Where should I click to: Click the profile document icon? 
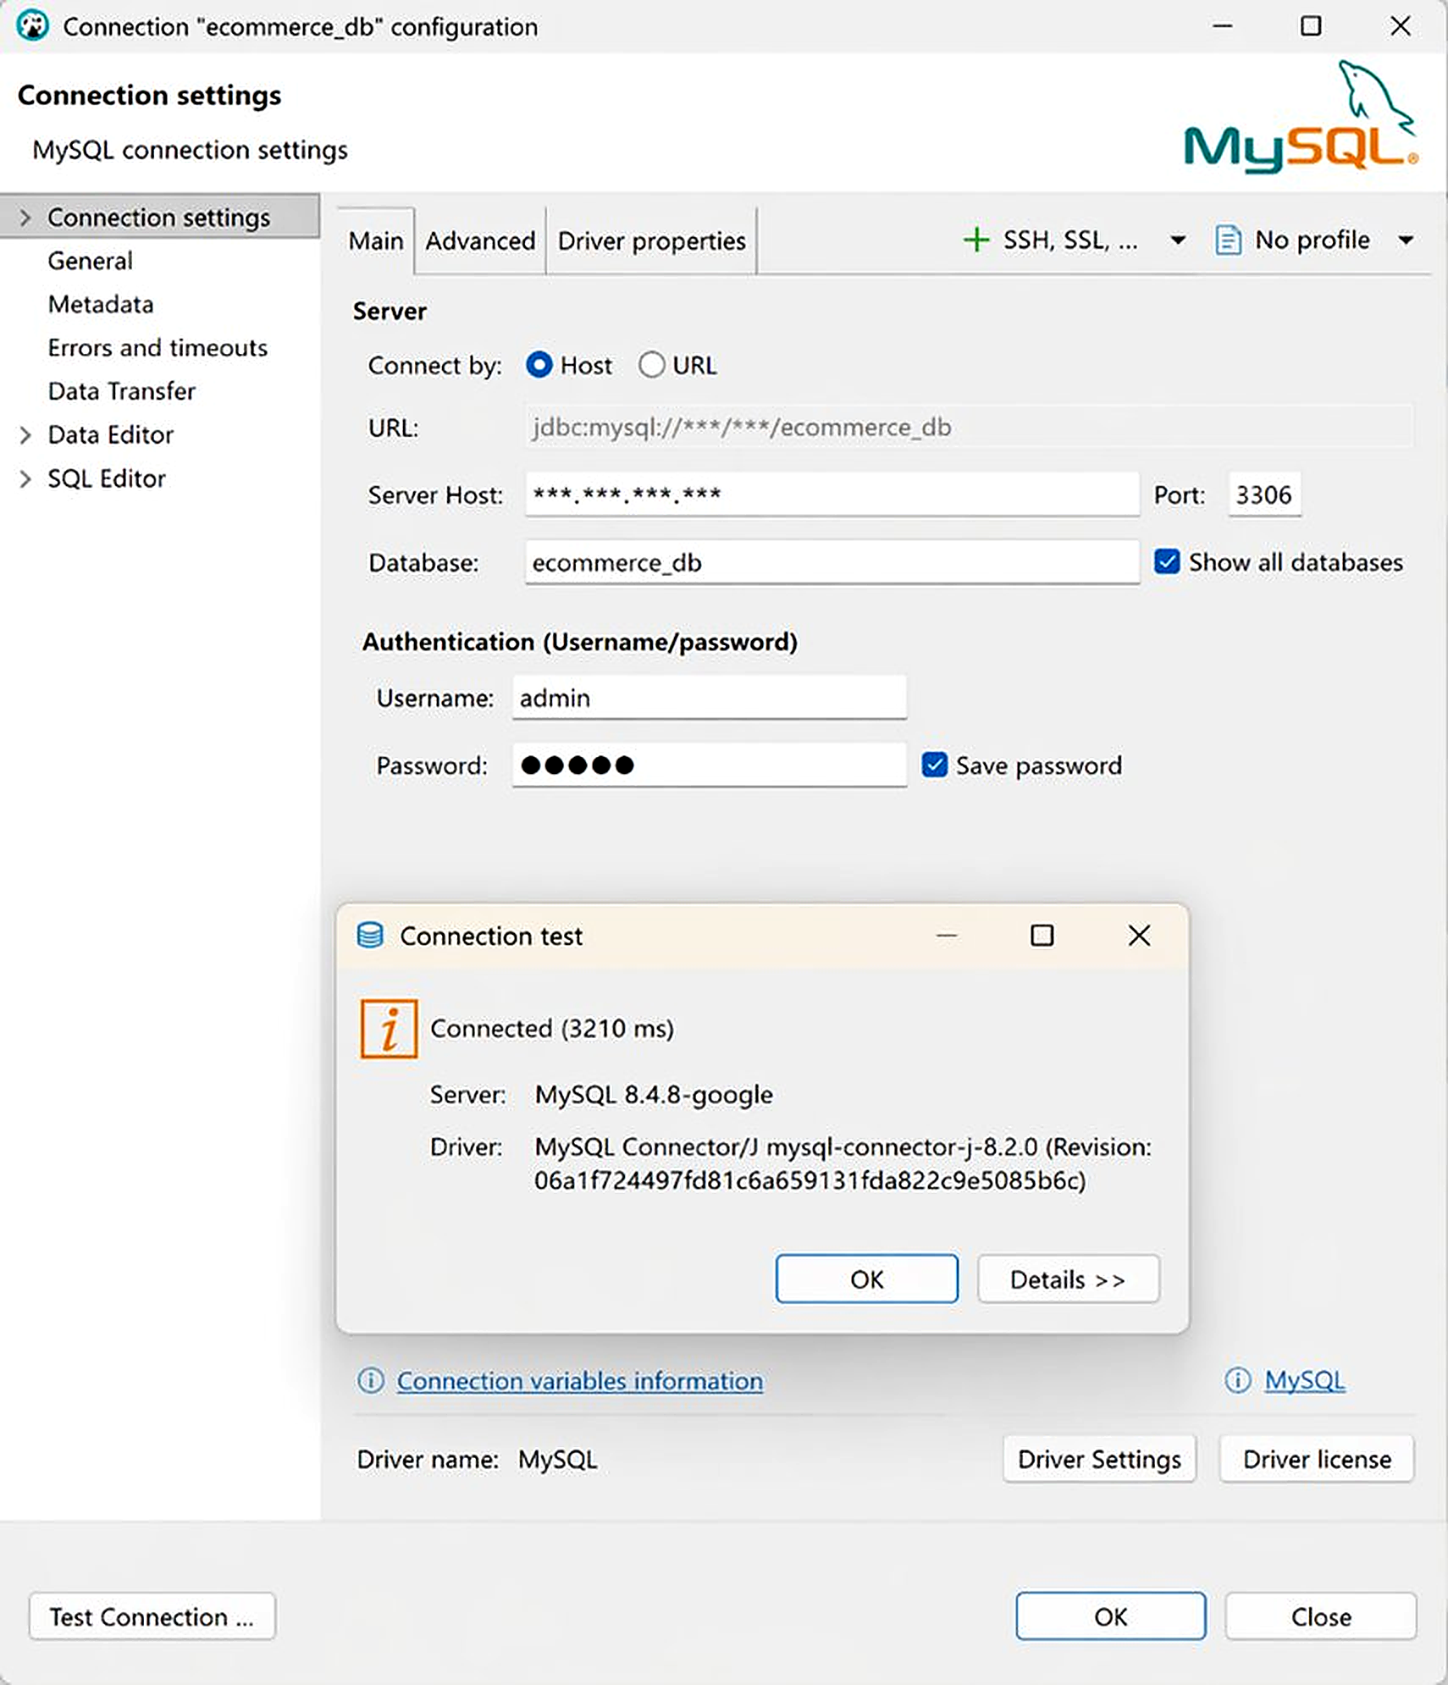point(1228,240)
